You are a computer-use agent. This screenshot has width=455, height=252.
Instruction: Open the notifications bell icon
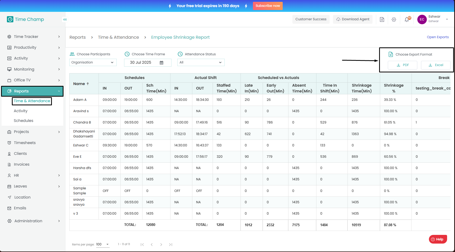pos(407,19)
